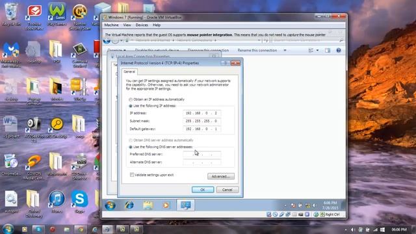The height and width of the screenshot is (234, 416).
Task: Expand the toolbar overflow chevron
Action: coord(285,50)
